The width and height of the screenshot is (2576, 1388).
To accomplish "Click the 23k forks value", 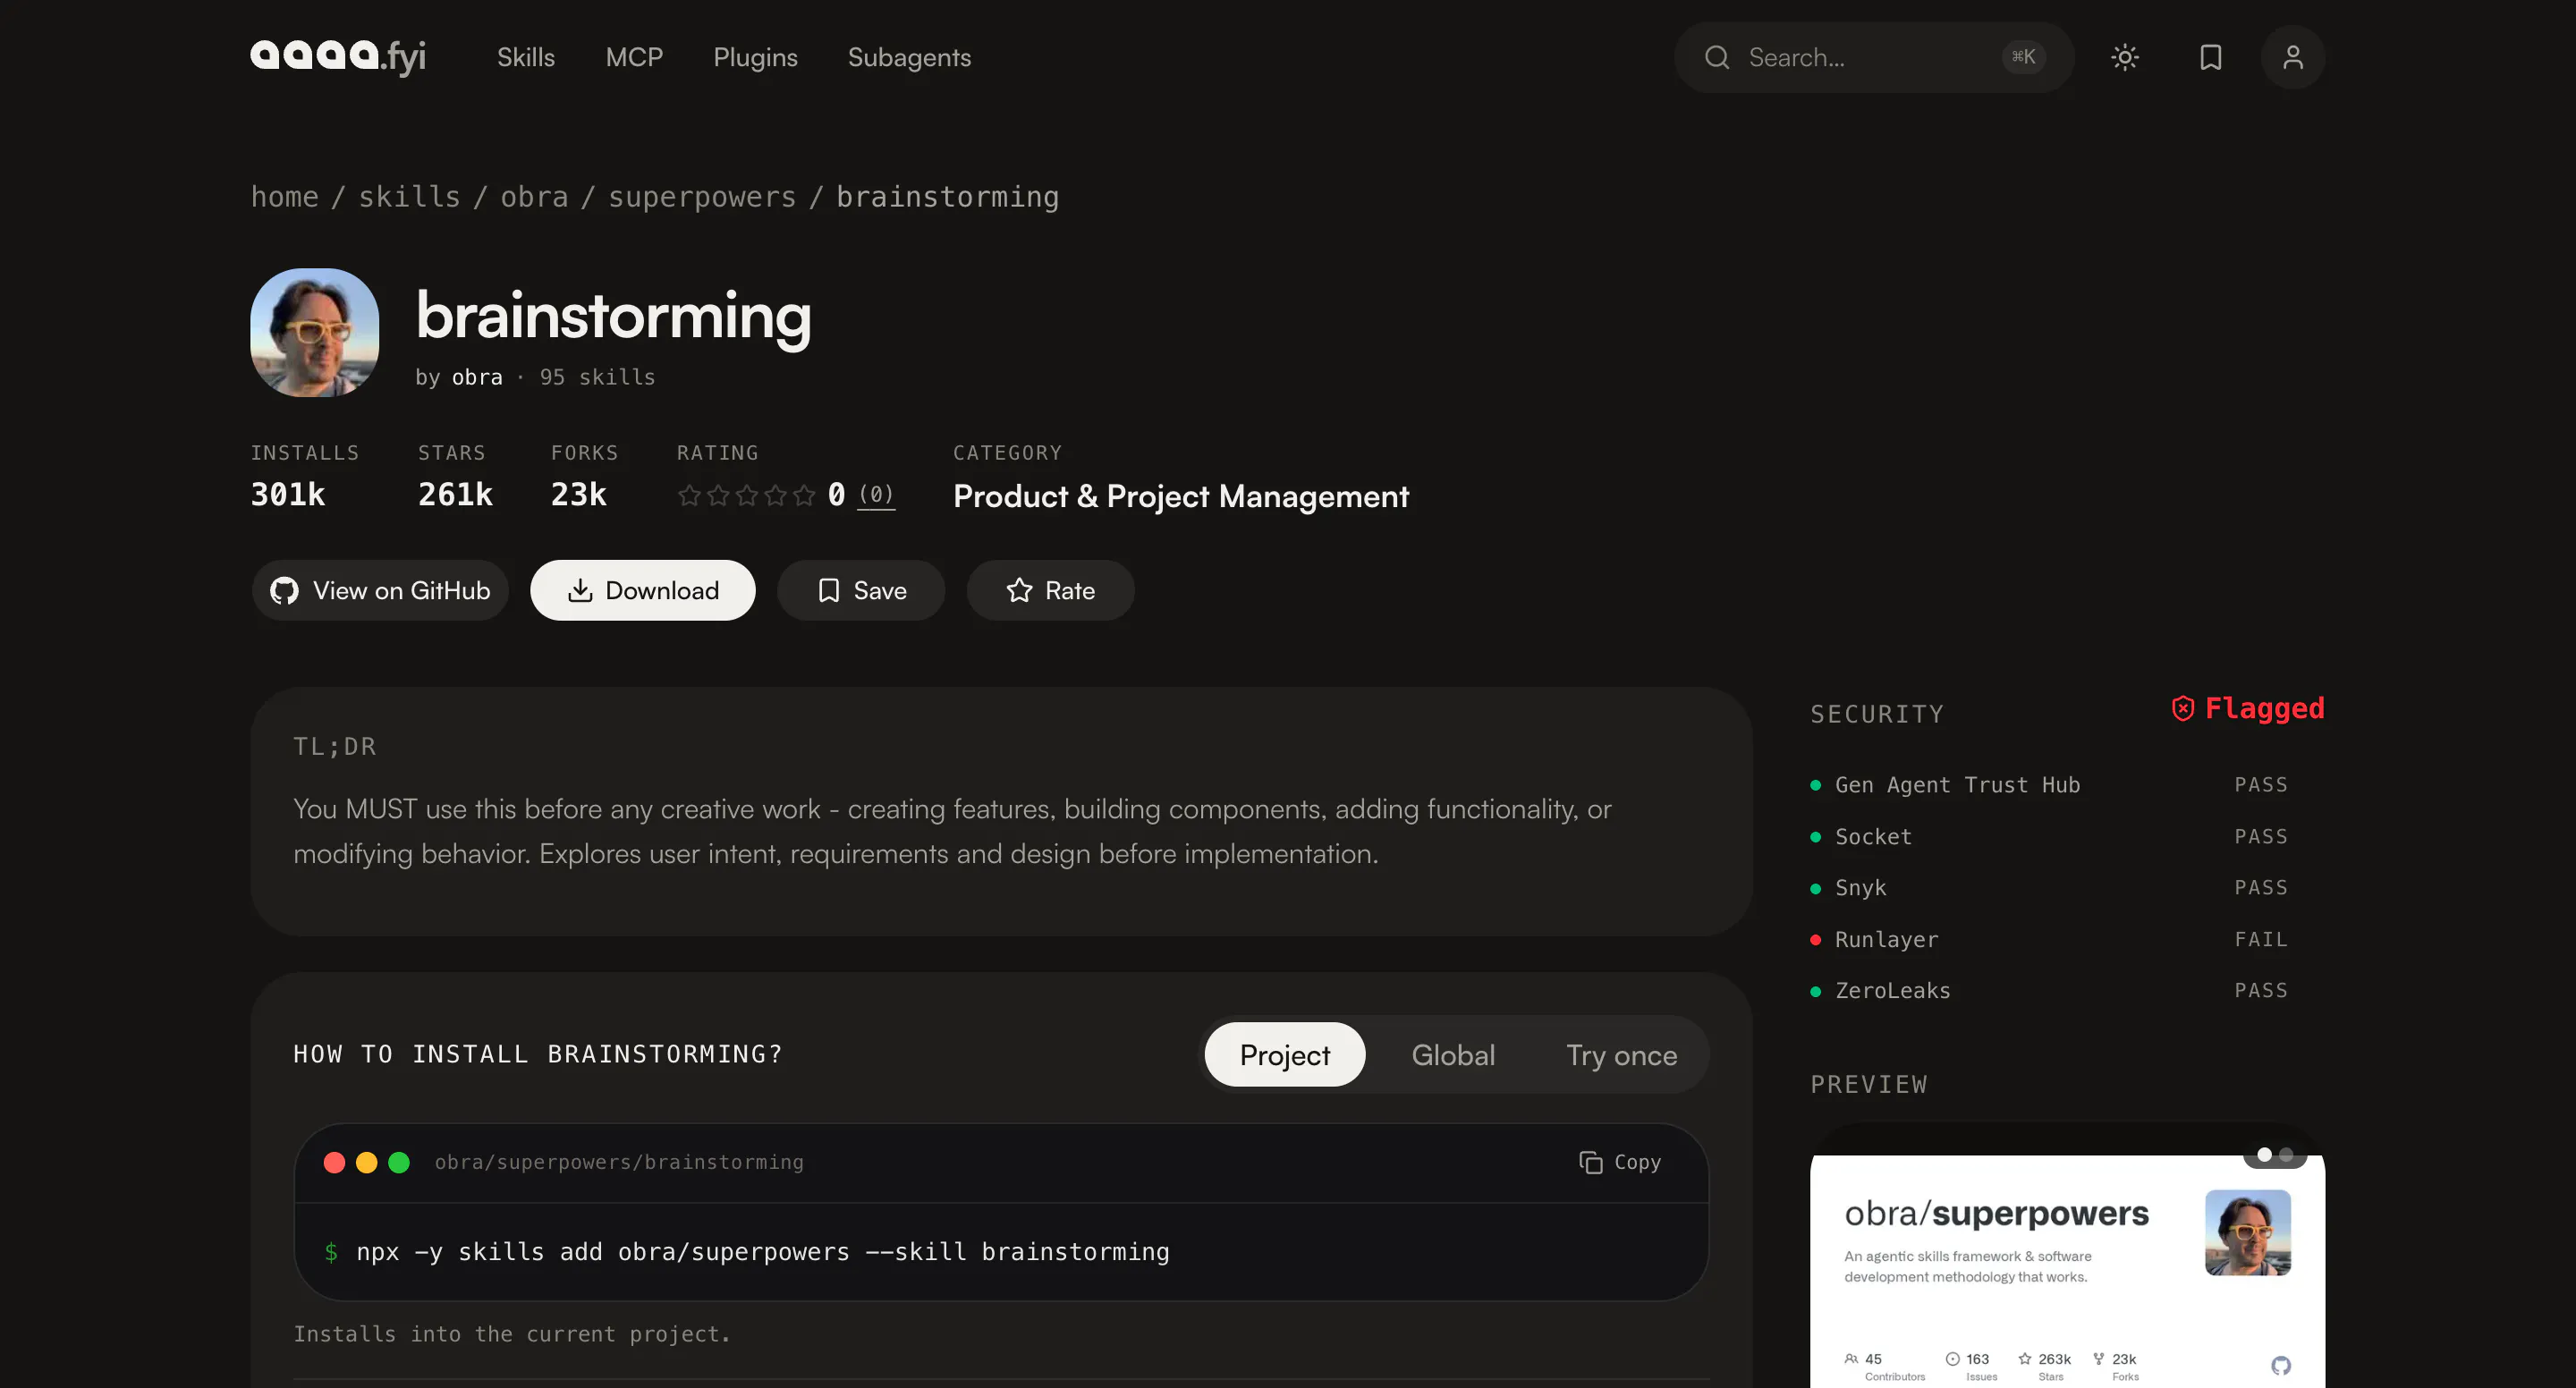I will pyautogui.click(x=579, y=494).
